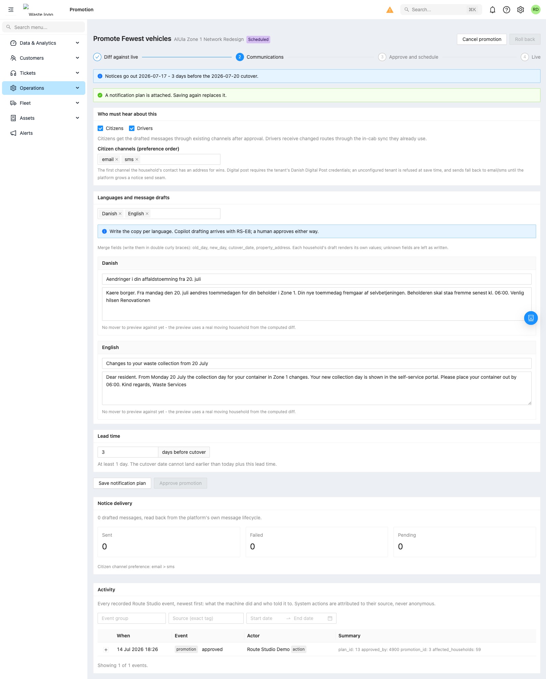Go to Approve and schedule step
This screenshot has width=546, height=679.
(x=408, y=57)
